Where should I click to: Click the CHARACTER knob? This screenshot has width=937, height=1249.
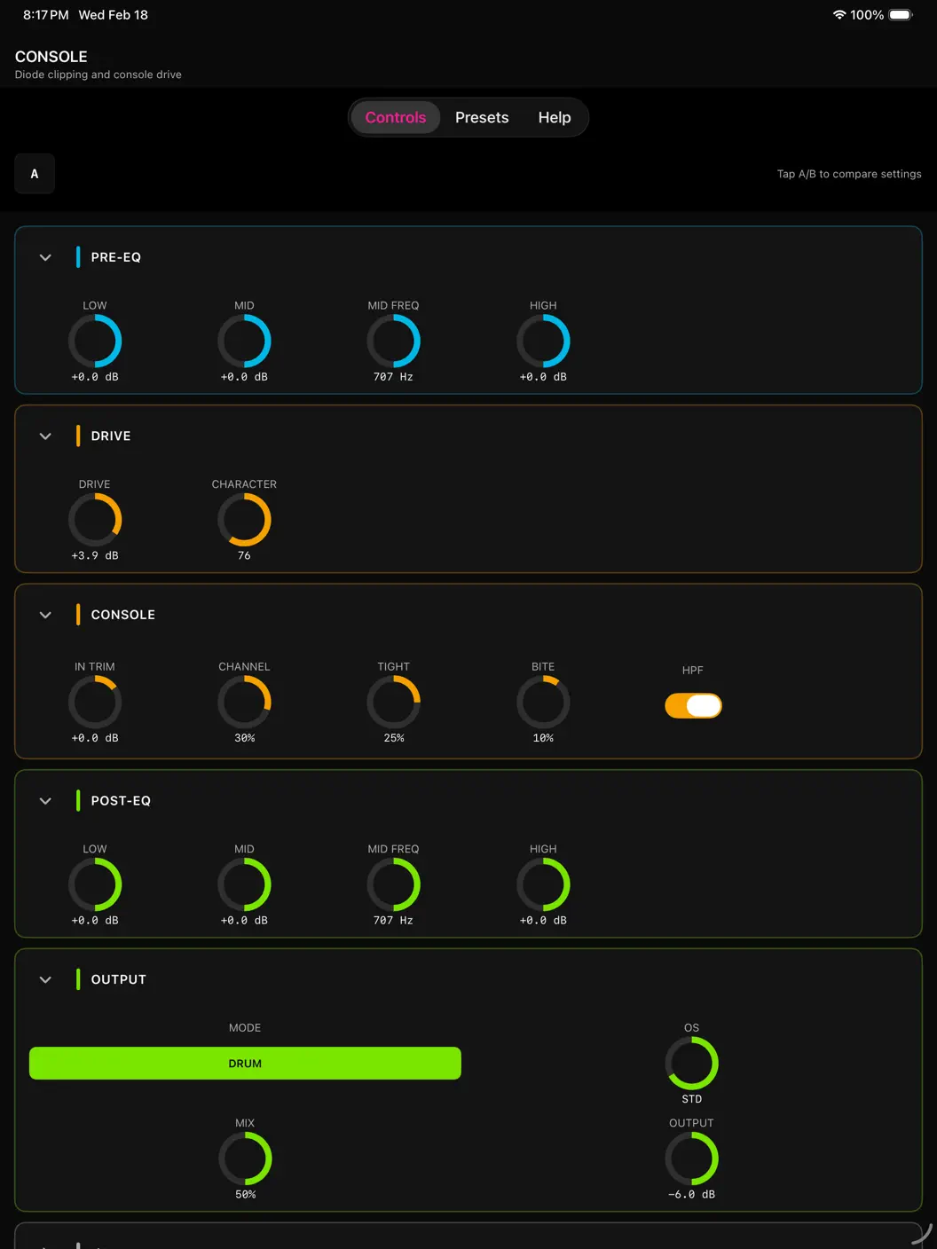(x=244, y=520)
